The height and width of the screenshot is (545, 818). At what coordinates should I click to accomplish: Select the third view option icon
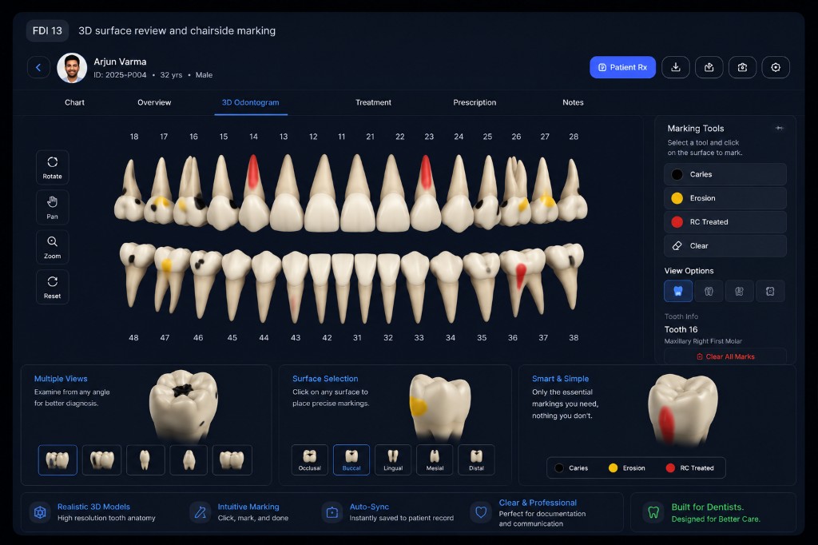pyautogui.click(x=739, y=292)
